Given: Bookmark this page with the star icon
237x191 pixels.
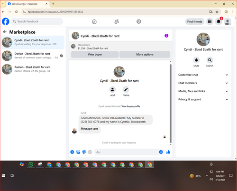Looking at the screenshot, I should 217,12.
